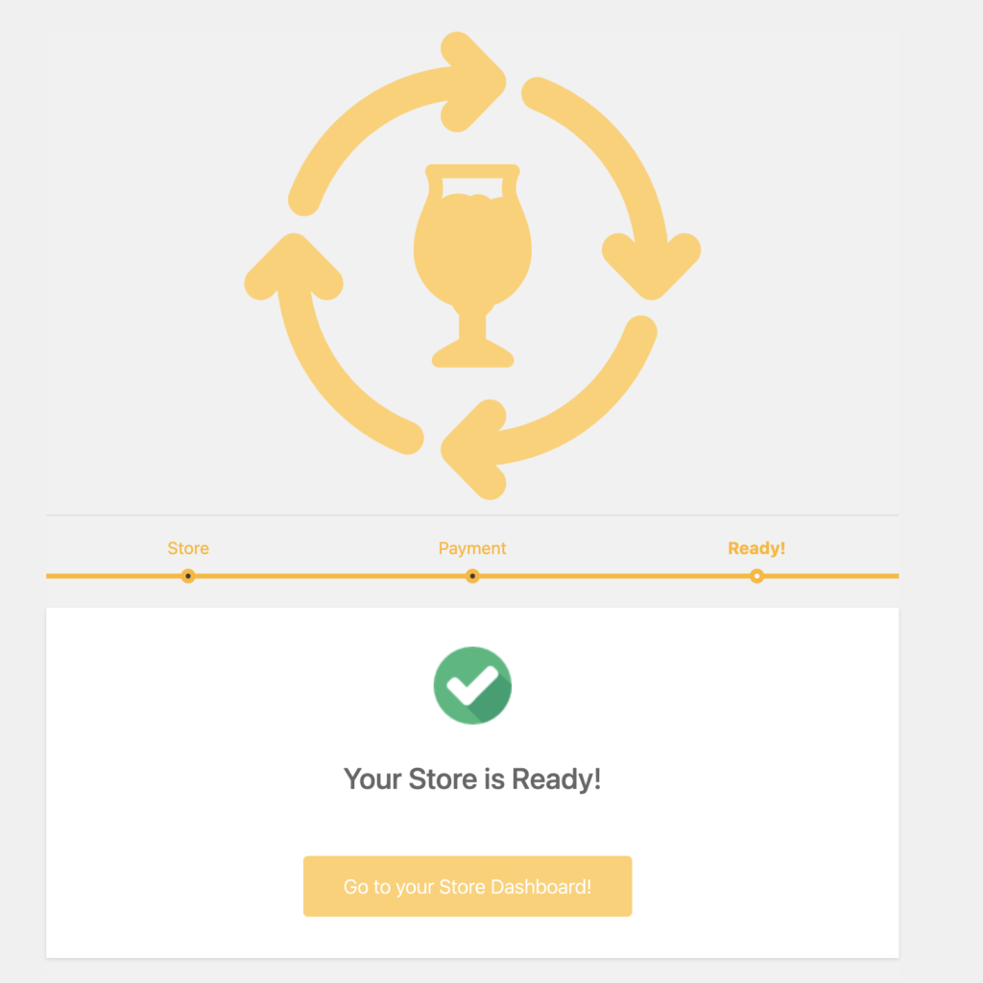Click the progress bar segment between Store and Payment

pyautogui.click(x=330, y=576)
